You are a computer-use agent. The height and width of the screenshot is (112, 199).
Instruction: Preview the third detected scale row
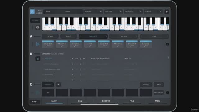72,69
